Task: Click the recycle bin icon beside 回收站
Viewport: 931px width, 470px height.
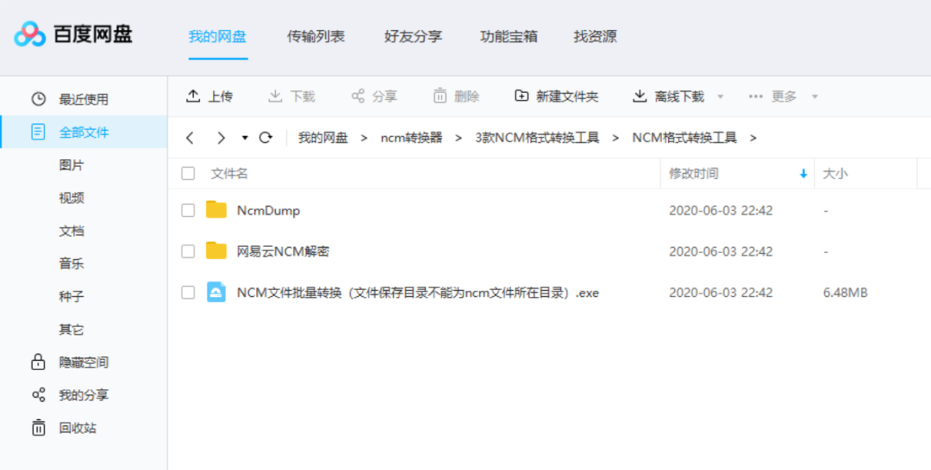Action: pyautogui.click(x=39, y=428)
